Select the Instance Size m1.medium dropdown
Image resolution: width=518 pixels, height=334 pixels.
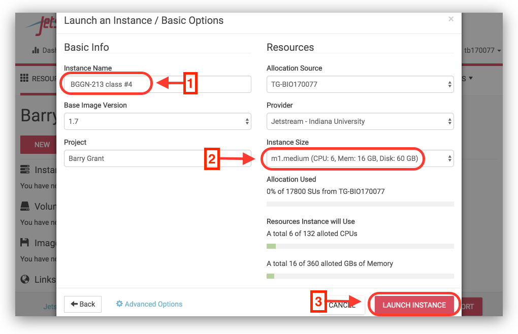click(x=360, y=159)
